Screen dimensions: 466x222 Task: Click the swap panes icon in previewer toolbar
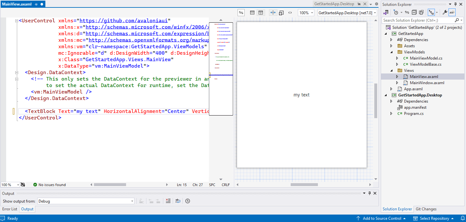[241, 13]
